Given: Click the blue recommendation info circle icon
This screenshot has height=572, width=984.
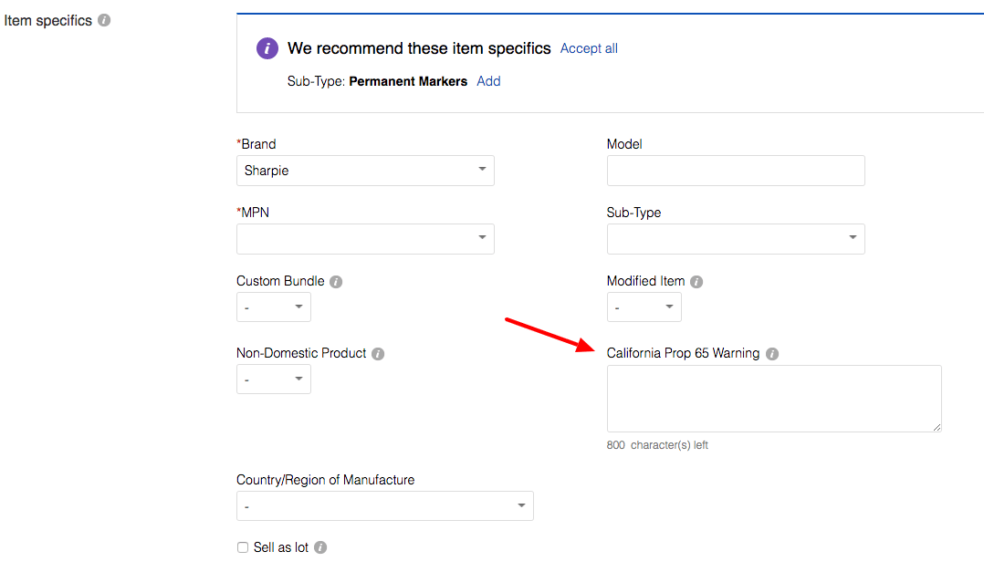Looking at the screenshot, I should pos(267,48).
